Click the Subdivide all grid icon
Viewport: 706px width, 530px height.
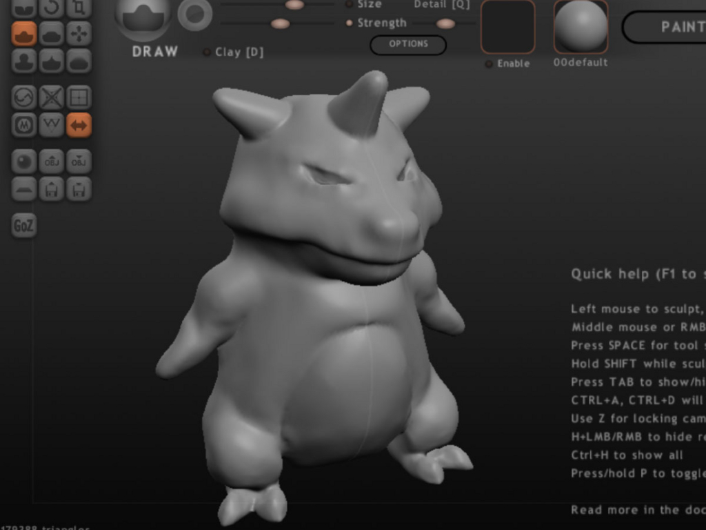pos(79,97)
